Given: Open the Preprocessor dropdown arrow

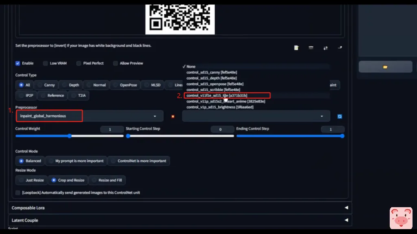Looking at the screenshot, I should pyautogui.click(x=155, y=116).
